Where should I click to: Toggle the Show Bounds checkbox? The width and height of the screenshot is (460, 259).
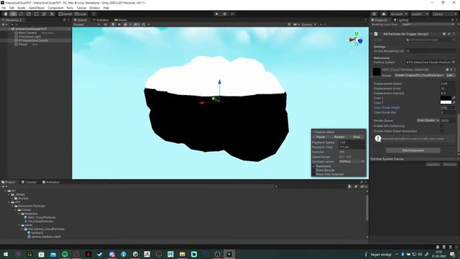point(313,171)
